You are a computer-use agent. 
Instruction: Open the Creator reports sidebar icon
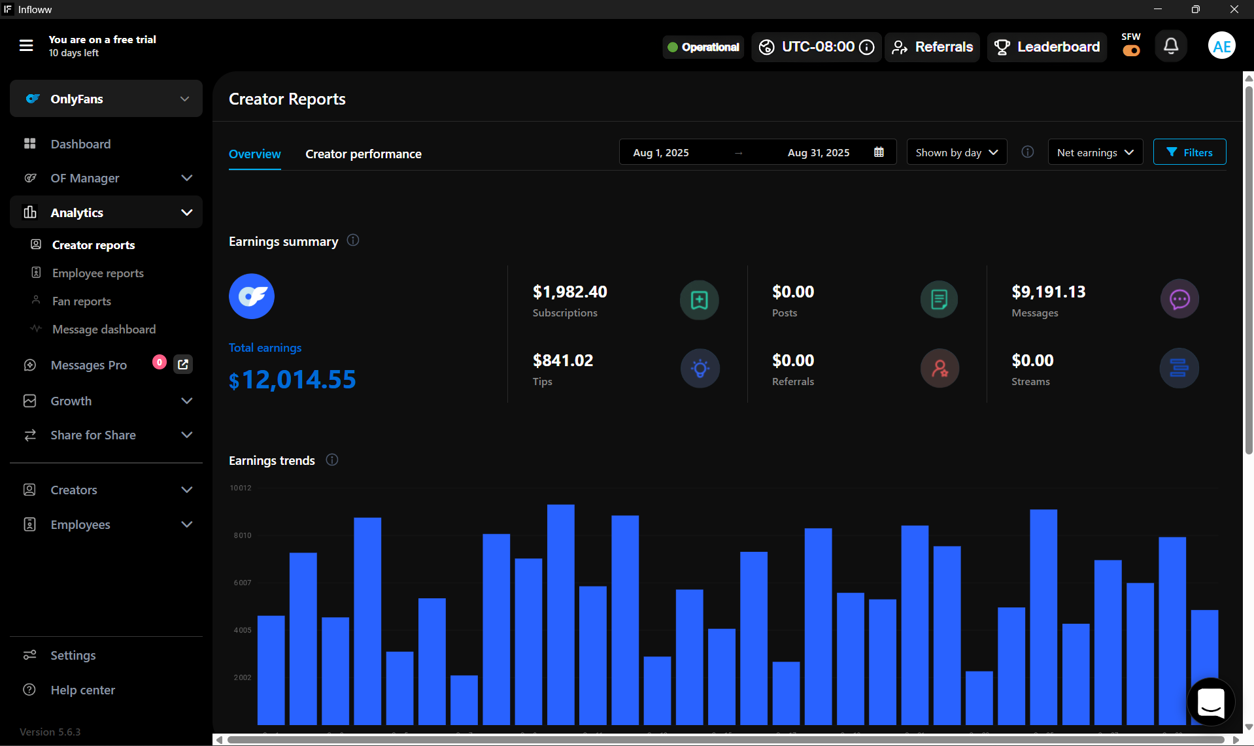36,244
